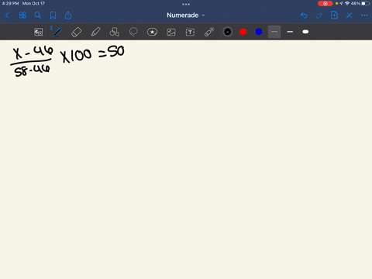Tap the battery status indicator
The height and width of the screenshot is (279, 372).
[365, 3]
